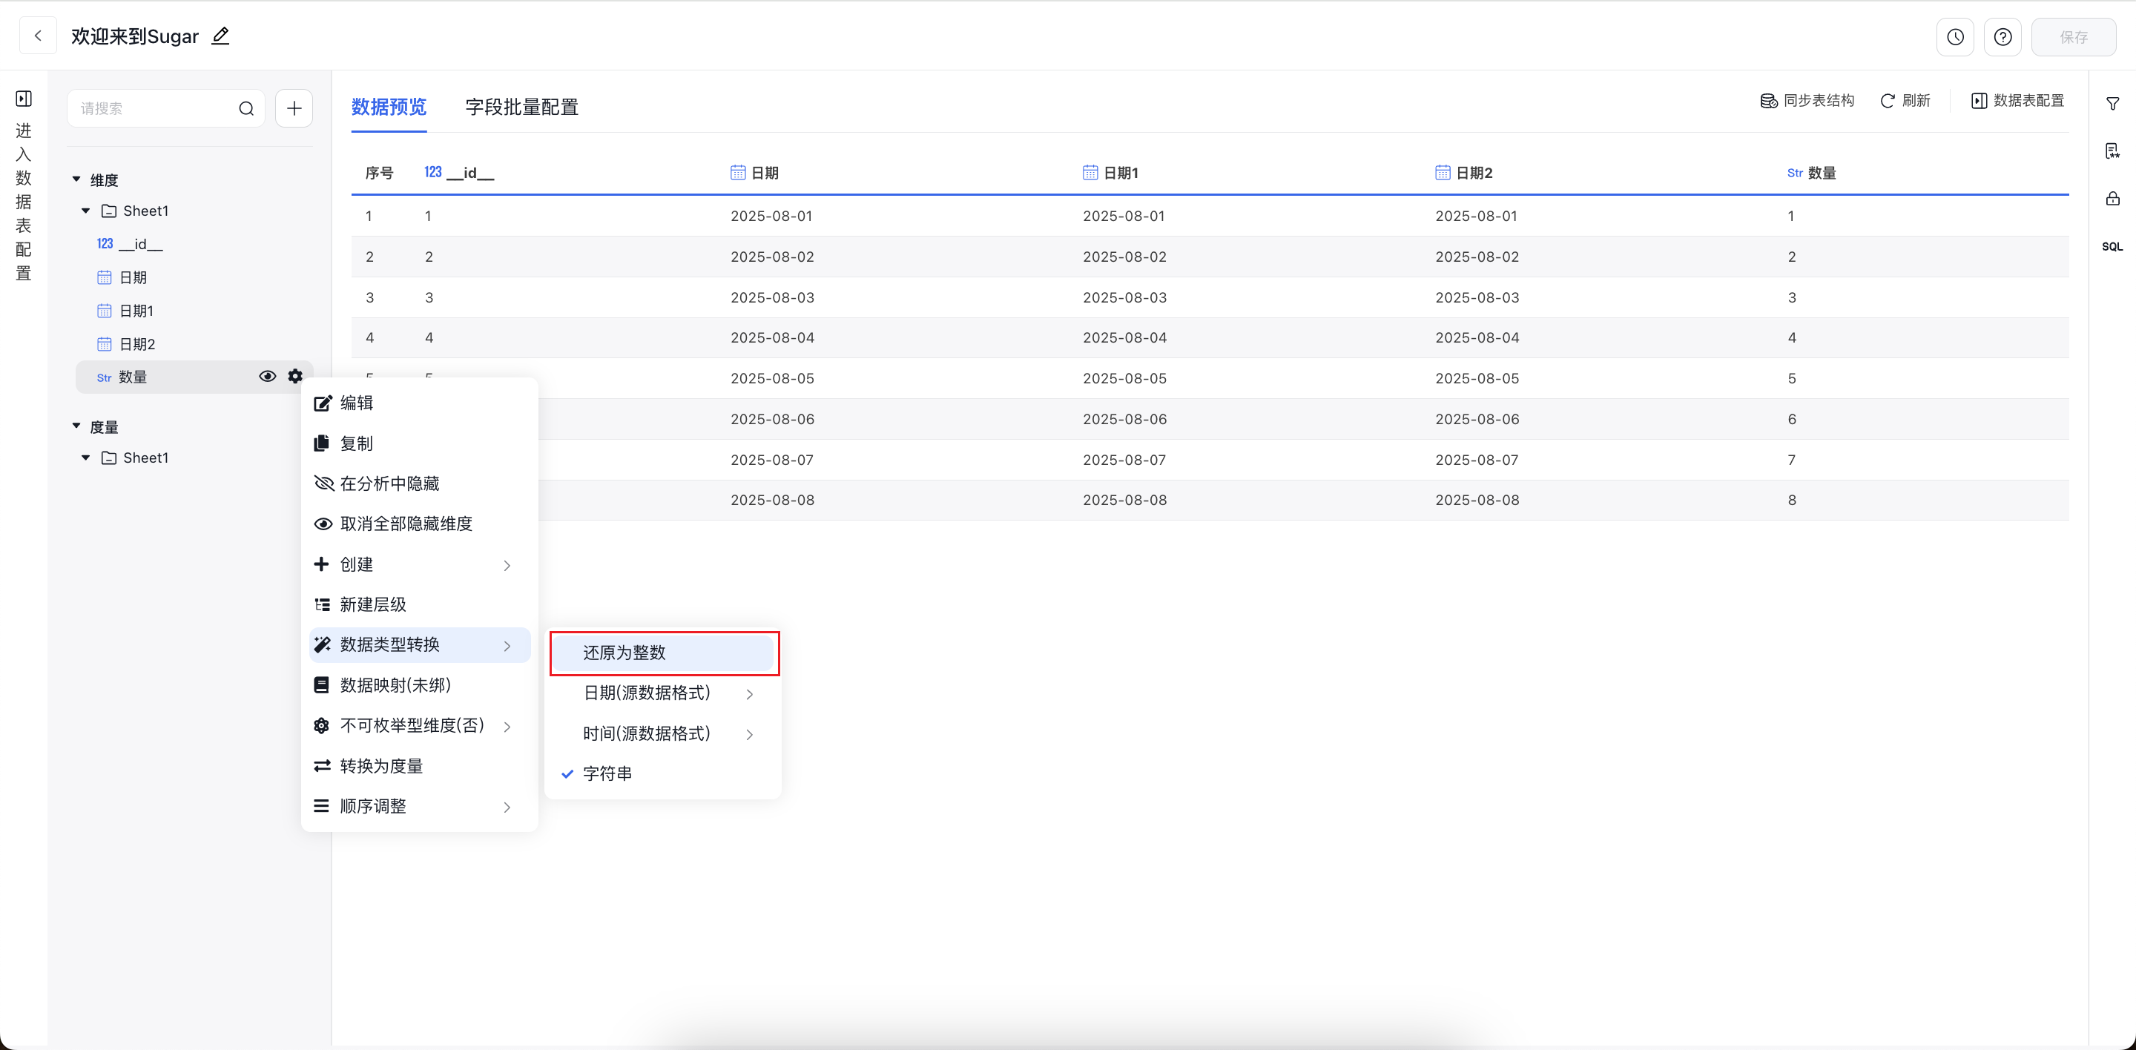Open the history clock icon
This screenshot has height=1050, width=2136.
(1955, 36)
